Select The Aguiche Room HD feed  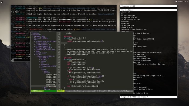click(129, 18)
